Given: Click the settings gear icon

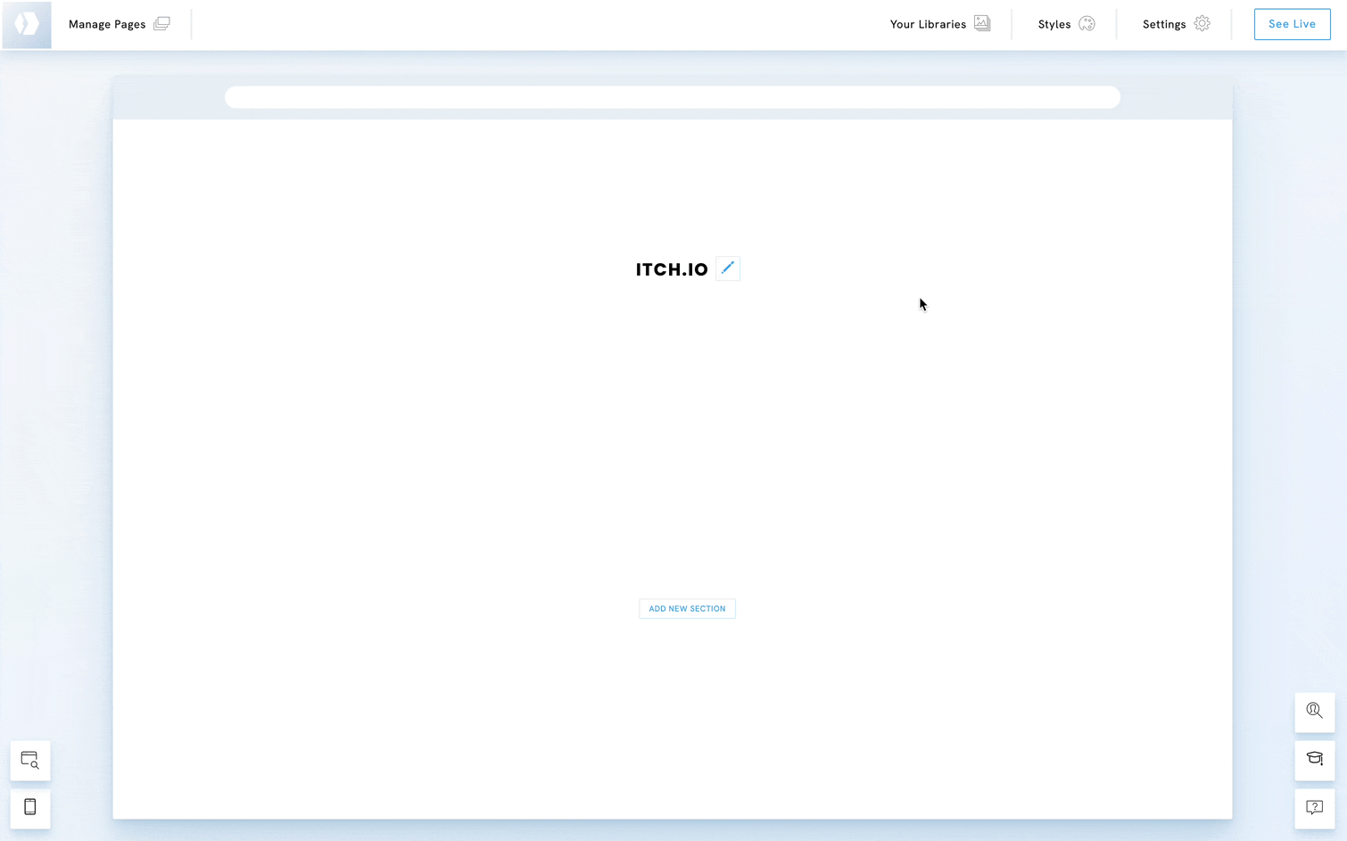Looking at the screenshot, I should pyautogui.click(x=1202, y=24).
